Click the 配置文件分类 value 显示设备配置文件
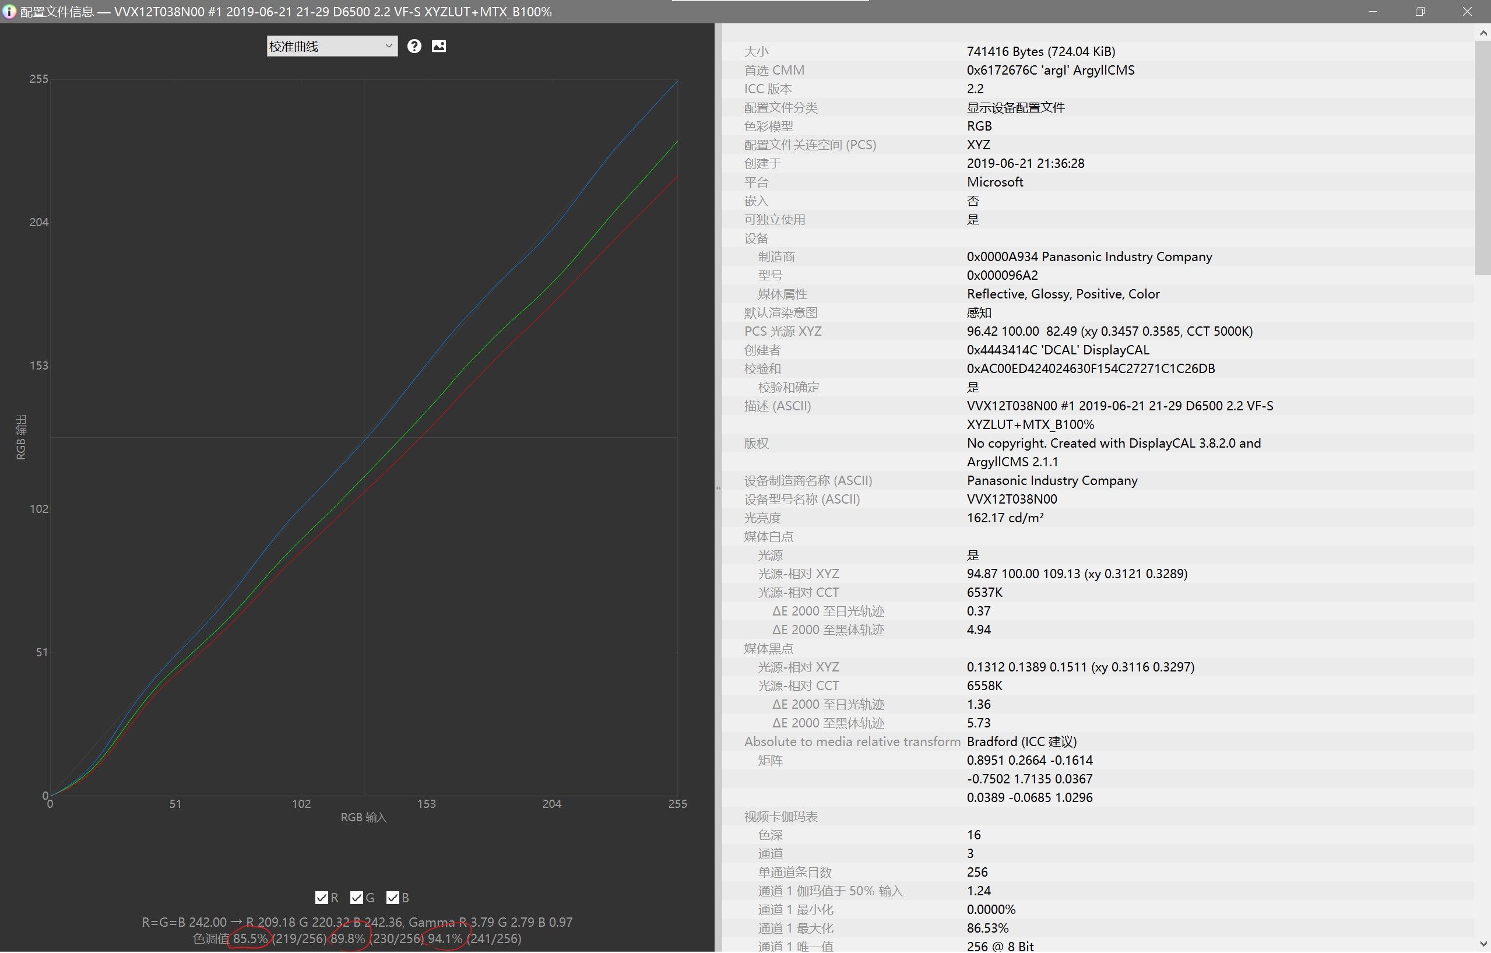1491x953 pixels. click(1015, 108)
